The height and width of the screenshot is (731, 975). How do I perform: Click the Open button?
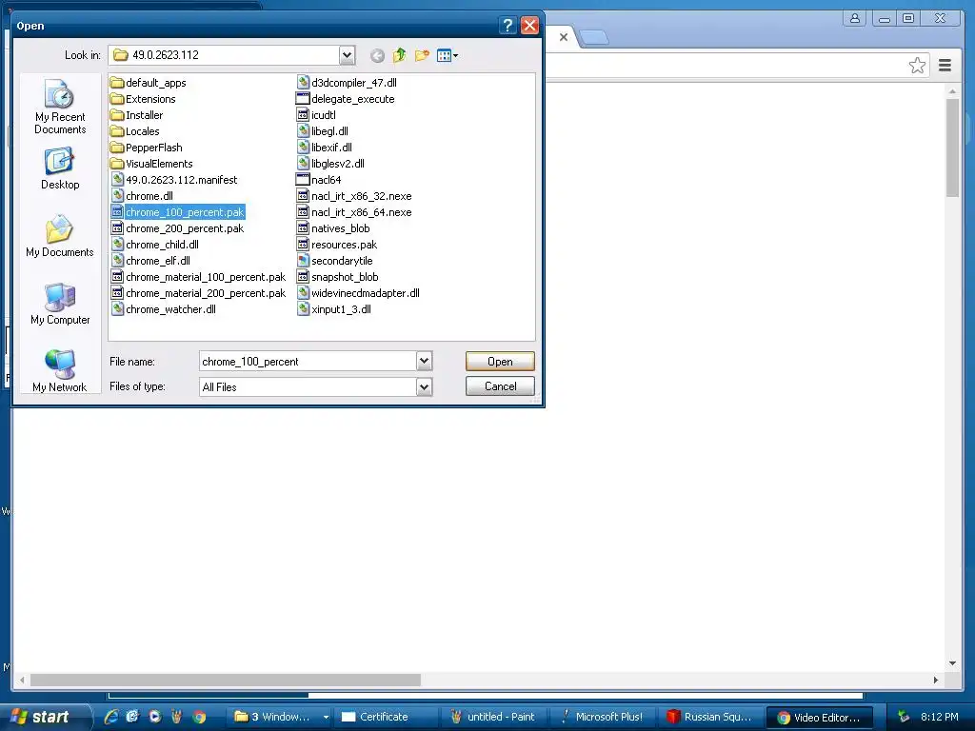[x=500, y=361]
